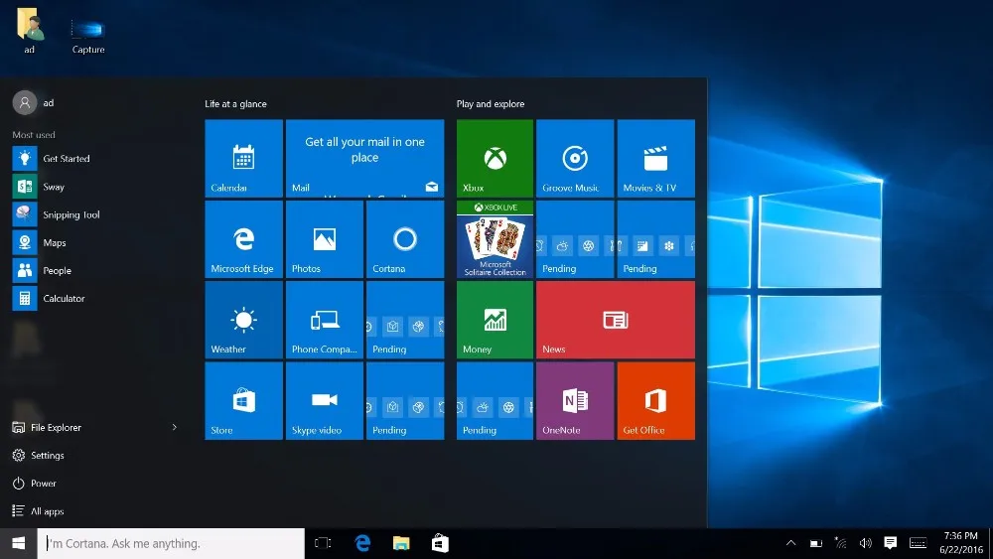Image resolution: width=993 pixels, height=559 pixels.
Task: Click the Get Office tile
Action: tap(656, 401)
